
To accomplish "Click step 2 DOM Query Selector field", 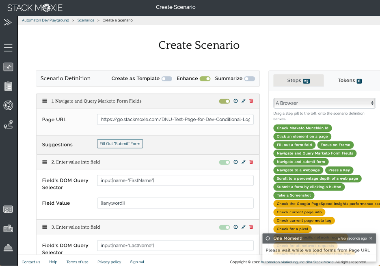I will coord(175,180).
